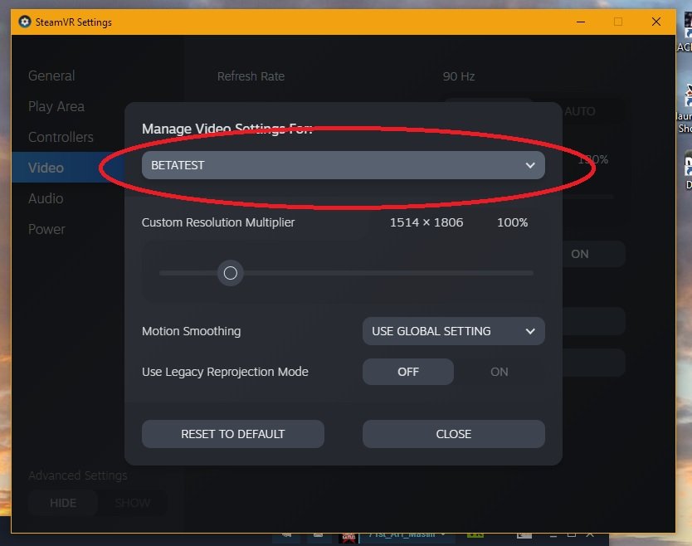Image resolution: width=692 pixels, height=546 pixels.
Task: Minimize the SteamVR Settings window
Action: (x=581, y=22)
